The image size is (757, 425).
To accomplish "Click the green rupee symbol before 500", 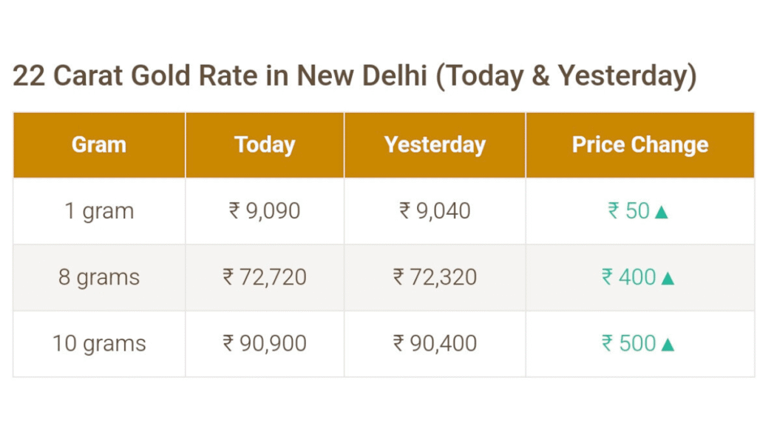I will pyautogui.click(x=608, y=344).
